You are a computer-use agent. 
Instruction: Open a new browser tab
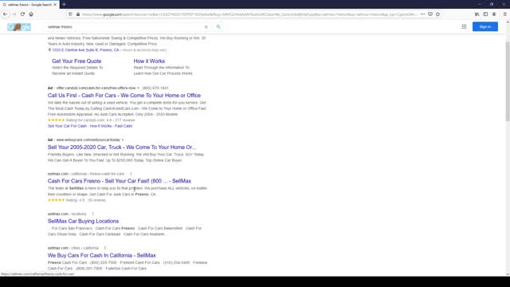[64, 5]
